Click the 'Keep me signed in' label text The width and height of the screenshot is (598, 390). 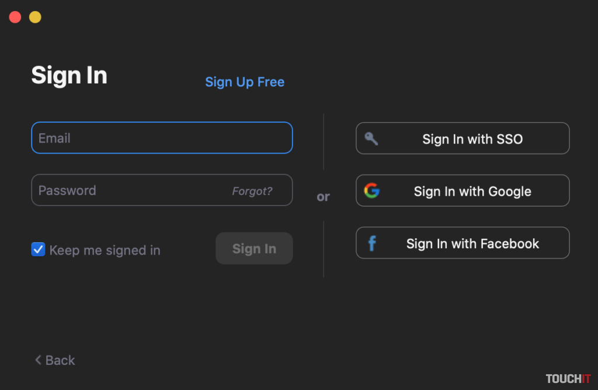tap(105, 250)
